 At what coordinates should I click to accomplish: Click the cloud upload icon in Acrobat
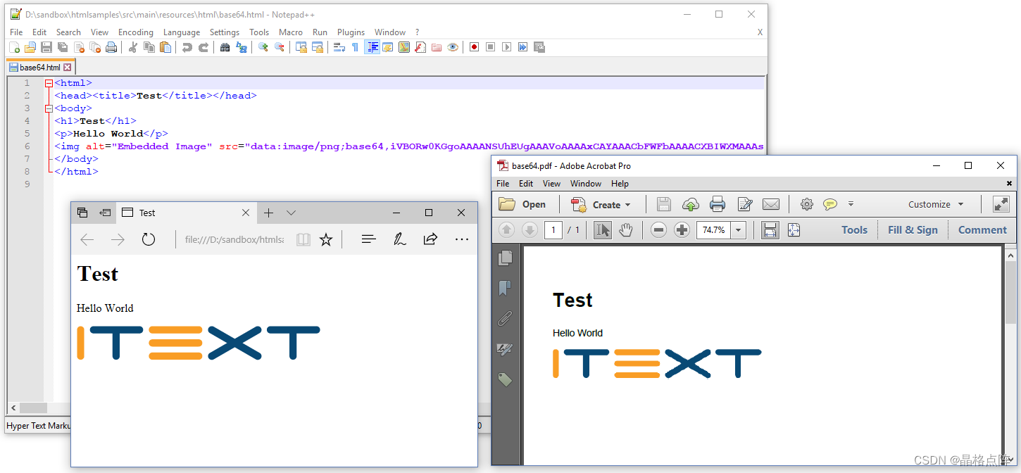(691, 204)
